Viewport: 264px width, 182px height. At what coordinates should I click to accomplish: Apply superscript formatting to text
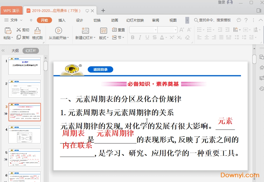[172, 37]
